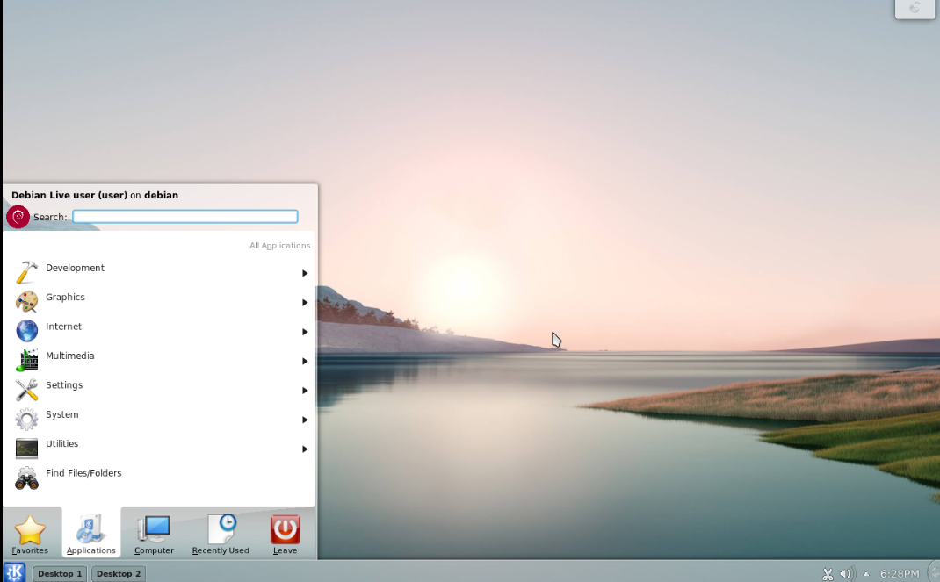This screenshot has height=582, width=940.
Task: Select Desktop 1 in the pager
Action: 60,573
